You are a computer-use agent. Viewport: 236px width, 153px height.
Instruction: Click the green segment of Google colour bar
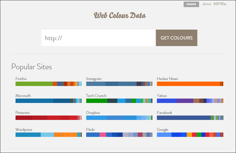pyautogui.click(x=199, y=135)
